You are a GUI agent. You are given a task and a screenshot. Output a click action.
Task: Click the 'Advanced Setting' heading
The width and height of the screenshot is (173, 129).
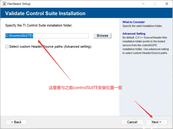click(134, 34)
